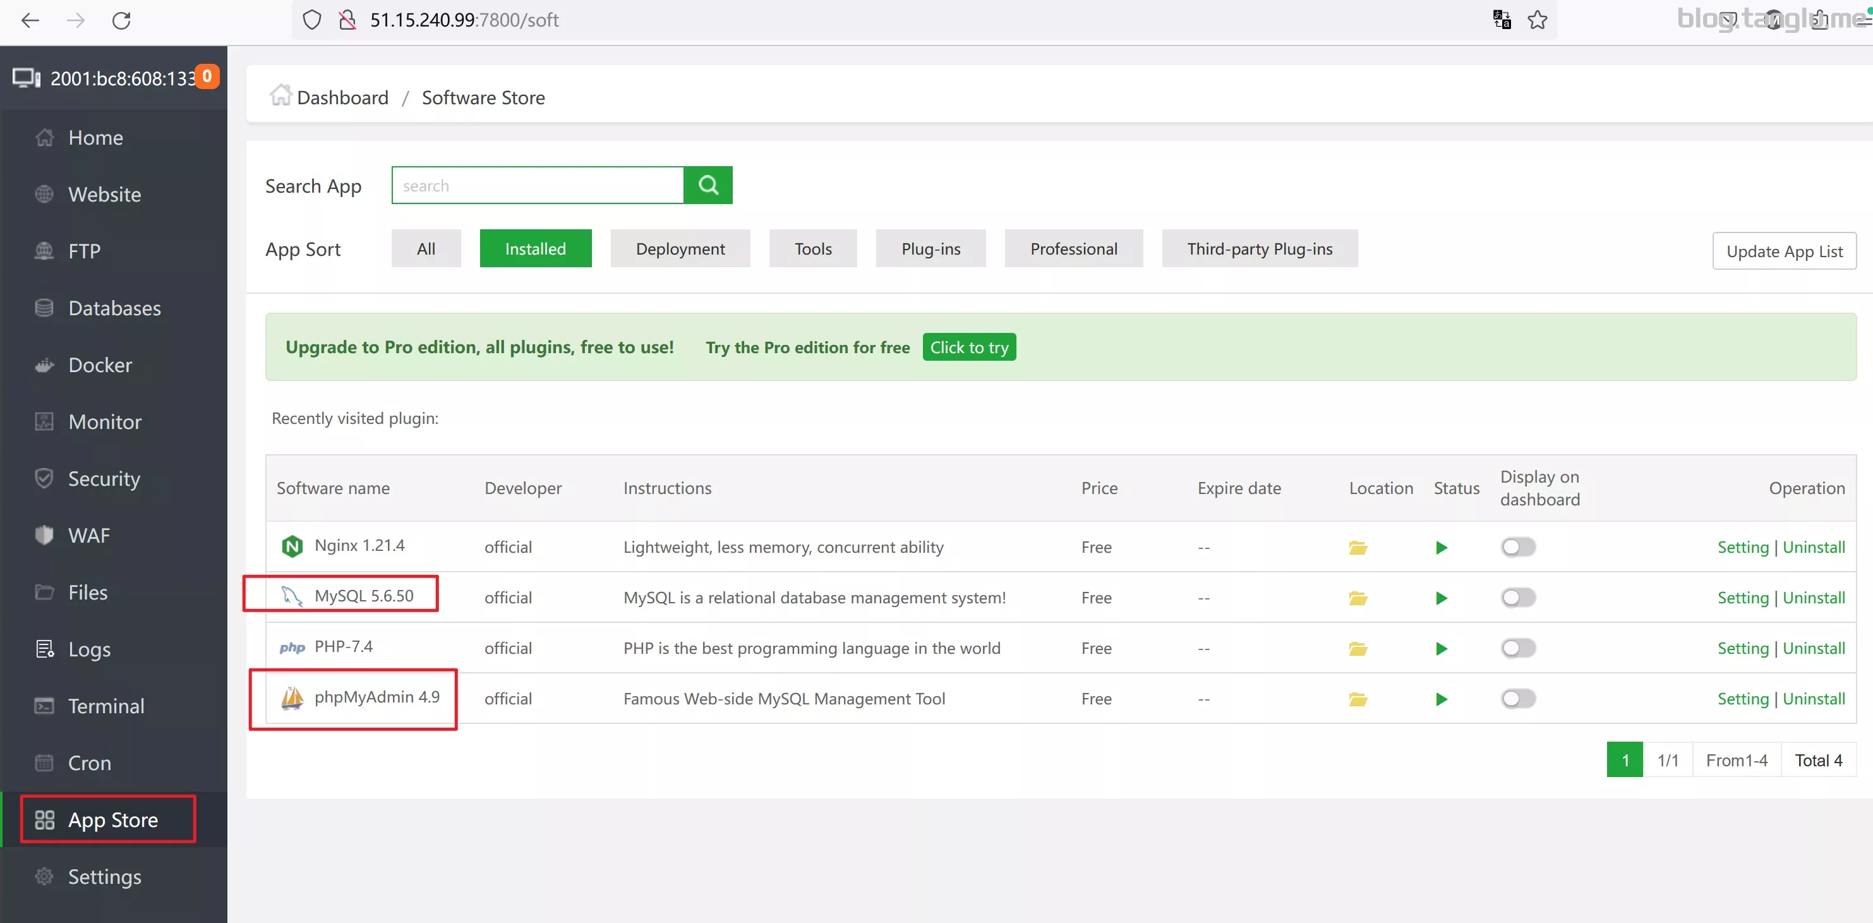
Task: Click the Dashboard breadcrumb link
Action: pos(342,97)
